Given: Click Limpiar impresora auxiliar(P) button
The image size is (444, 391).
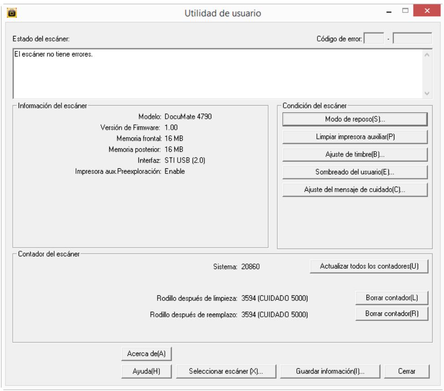Looking at the screenshot, I should (355, 137).
